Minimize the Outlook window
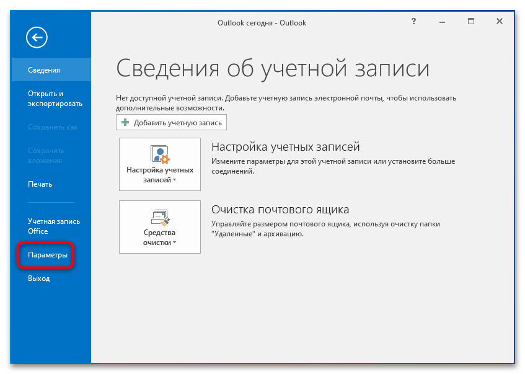This screenshot has height=374, width=525. (x=443, y=22)
